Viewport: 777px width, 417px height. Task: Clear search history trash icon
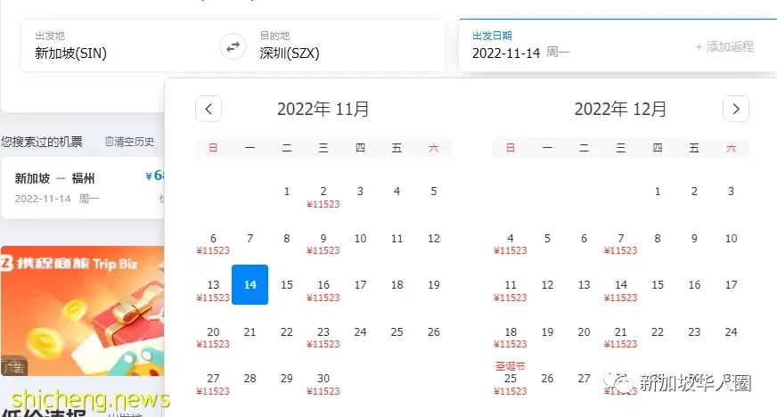[x=109, y=142]
